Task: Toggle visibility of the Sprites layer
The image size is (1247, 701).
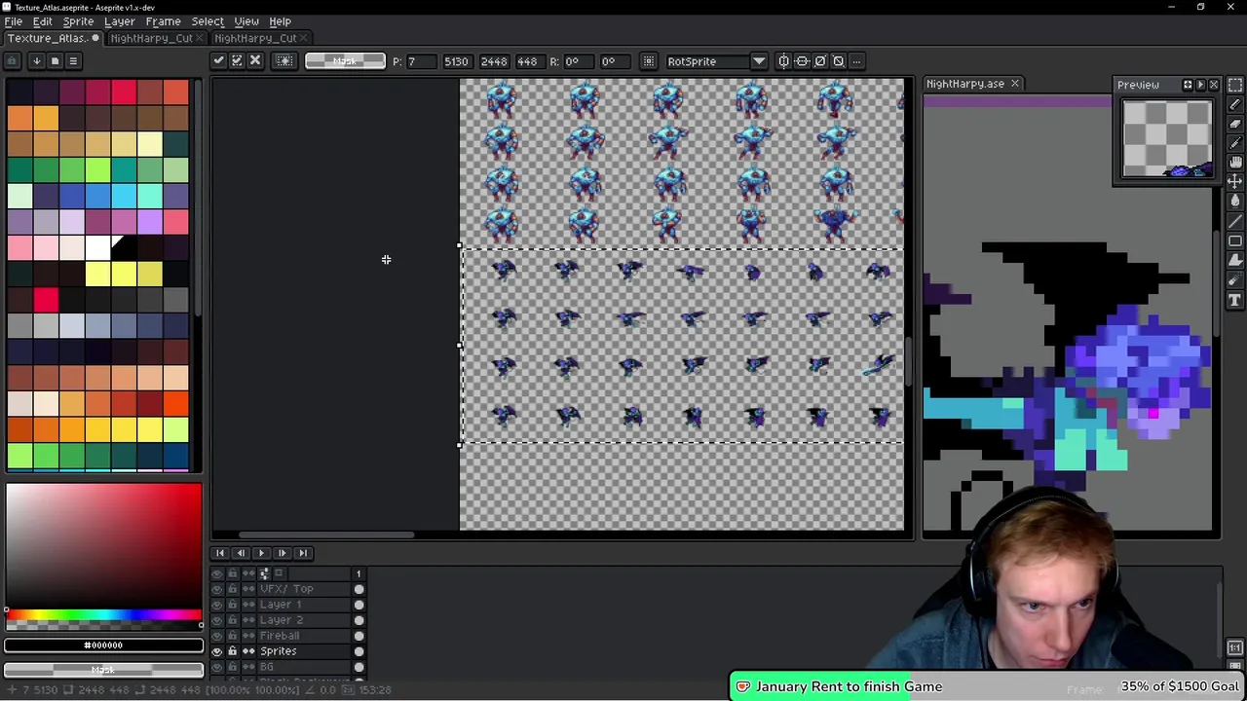Action: (x=217, y=651)
